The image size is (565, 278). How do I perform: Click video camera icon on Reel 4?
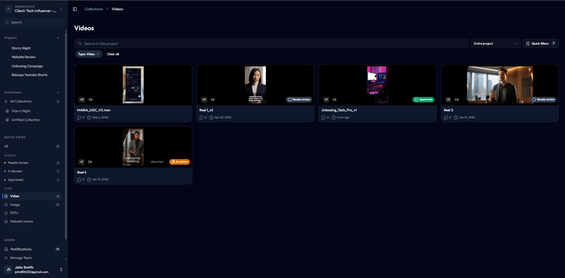pos(90,162)
